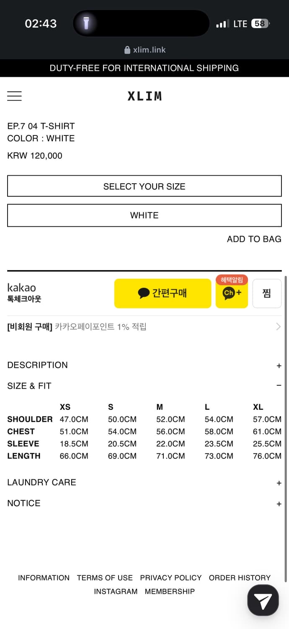289x629 pixels.
Task: Tap the floating paper plane chat icon
Action: pyautogui.click(x=263, y=600)
